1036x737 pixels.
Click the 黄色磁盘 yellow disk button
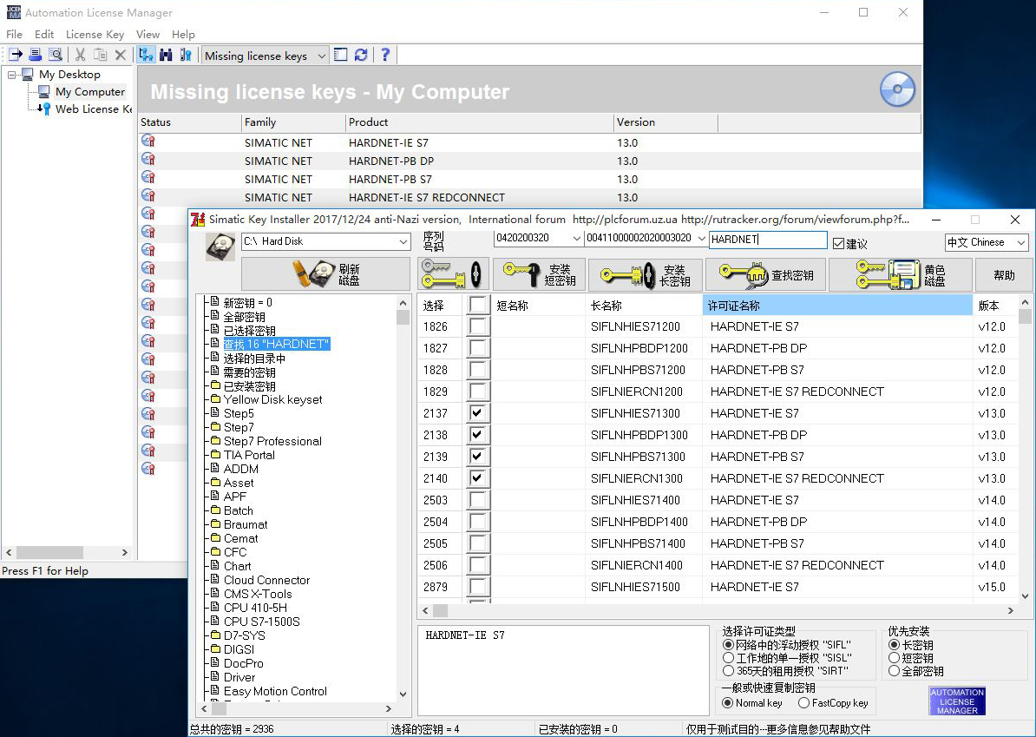pyautogui.click(x=902, y=274)
